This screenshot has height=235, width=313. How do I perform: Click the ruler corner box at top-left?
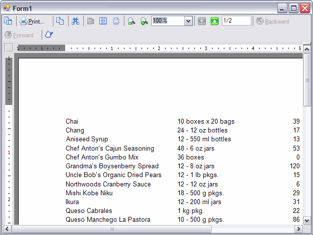pyautogui.click(x=8, y=48)
